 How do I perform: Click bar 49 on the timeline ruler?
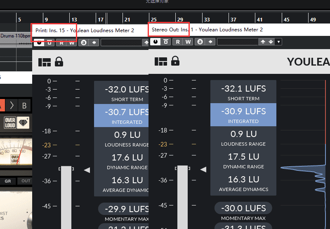(x=313, y=19)
